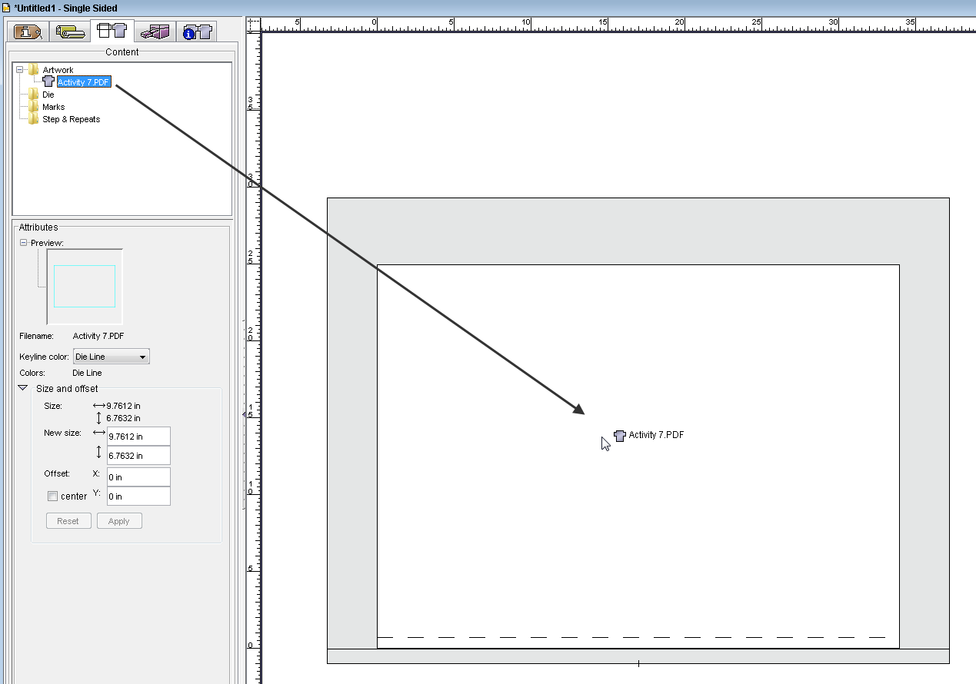Image resolution: width=976 pixels, height=684 pixels.
Task: Click the Marks folder icon
Action: click(34, 107)
